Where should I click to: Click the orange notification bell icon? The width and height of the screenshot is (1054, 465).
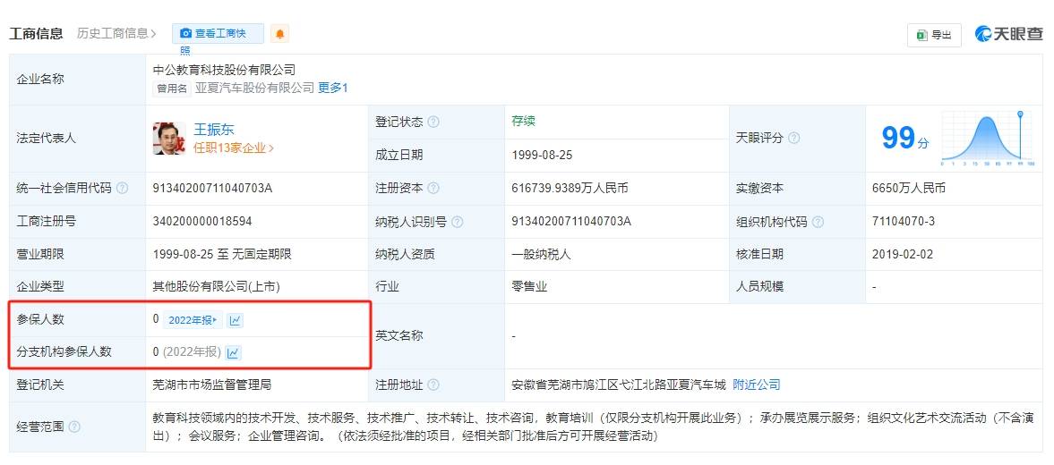(279, 34)
